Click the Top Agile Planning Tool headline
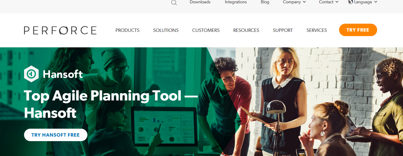Screen dimensions: 403x156 111,104
